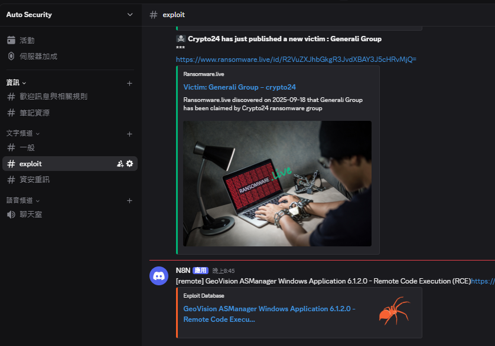Click Crypto24 has just published victim text
The image size is (495, 346).
[285, 39]
